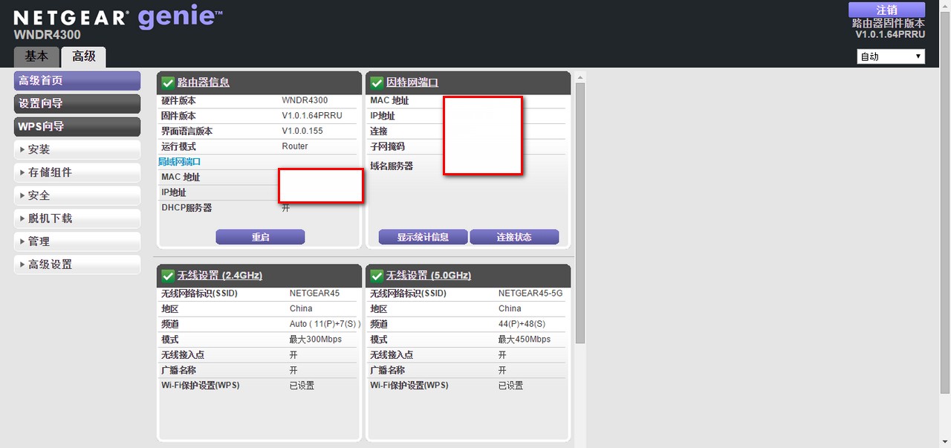Open the 设置向导 setup wizard
Screen dimensions: 951x448
(x=77, y=104)
